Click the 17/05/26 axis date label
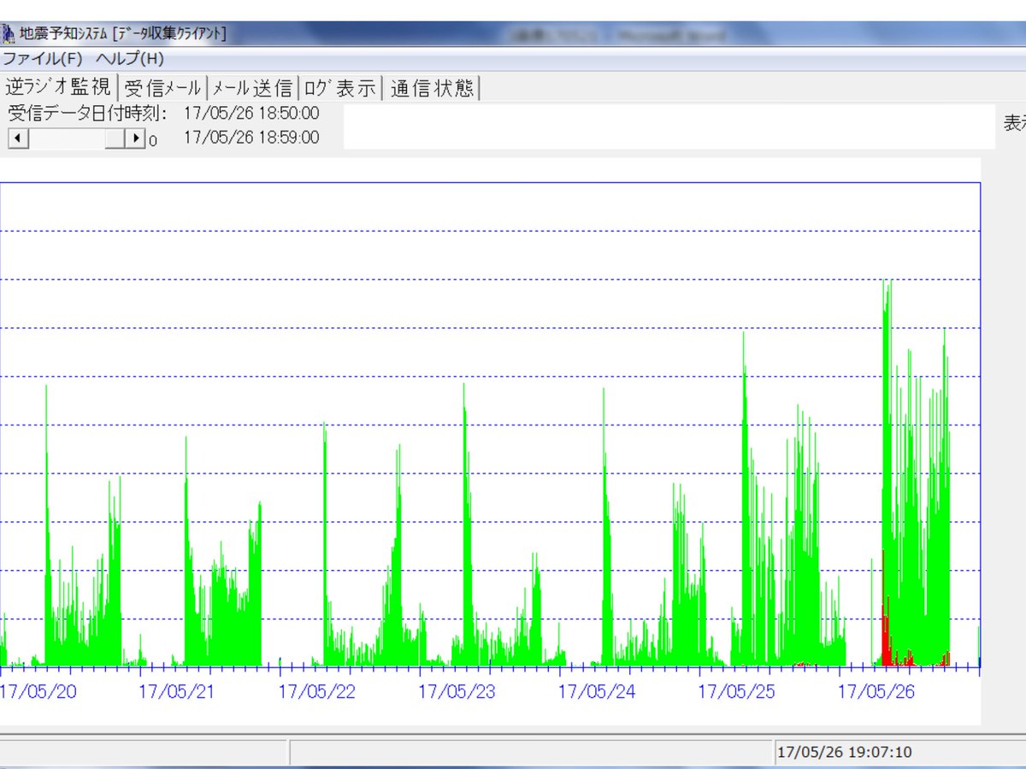 coord(876,691)
